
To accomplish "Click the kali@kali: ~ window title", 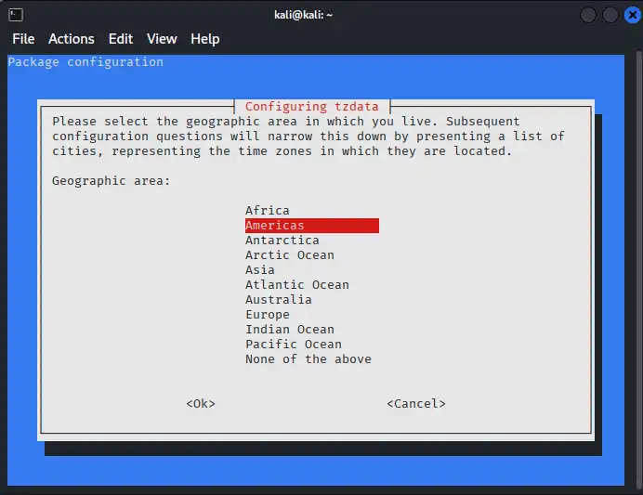I will (x=304, y=15).
